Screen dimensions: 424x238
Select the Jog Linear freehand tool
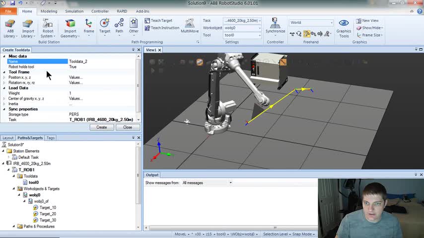(x=313, y=34)
